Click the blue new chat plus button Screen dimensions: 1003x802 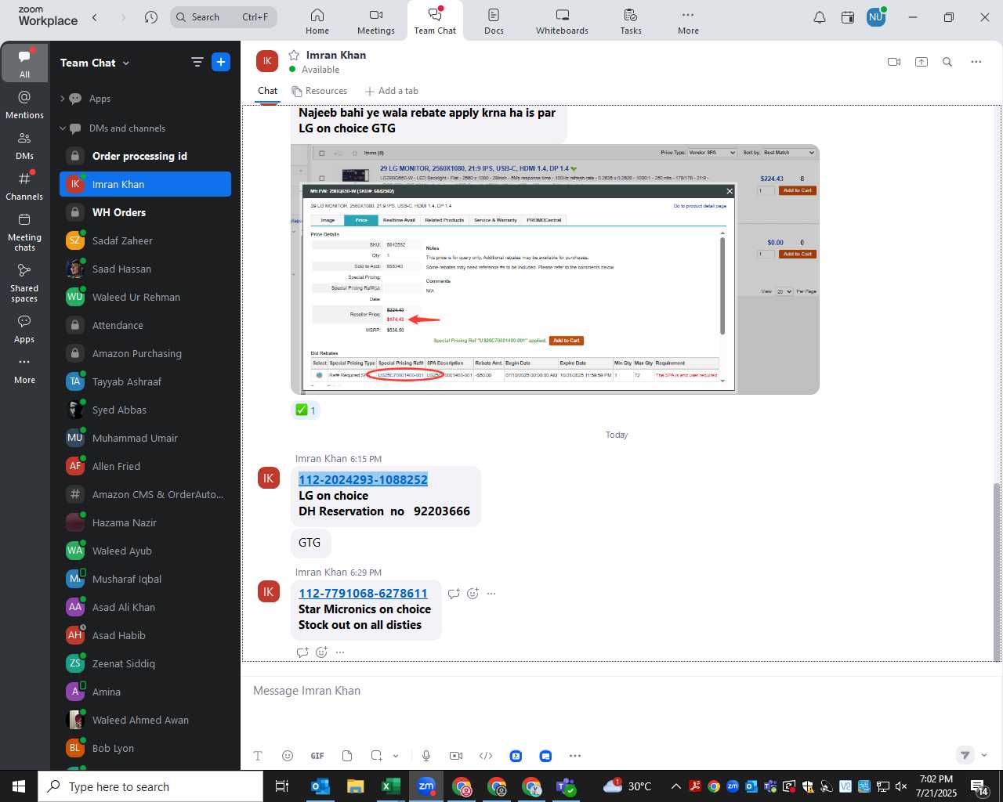[x=221, y=62]
